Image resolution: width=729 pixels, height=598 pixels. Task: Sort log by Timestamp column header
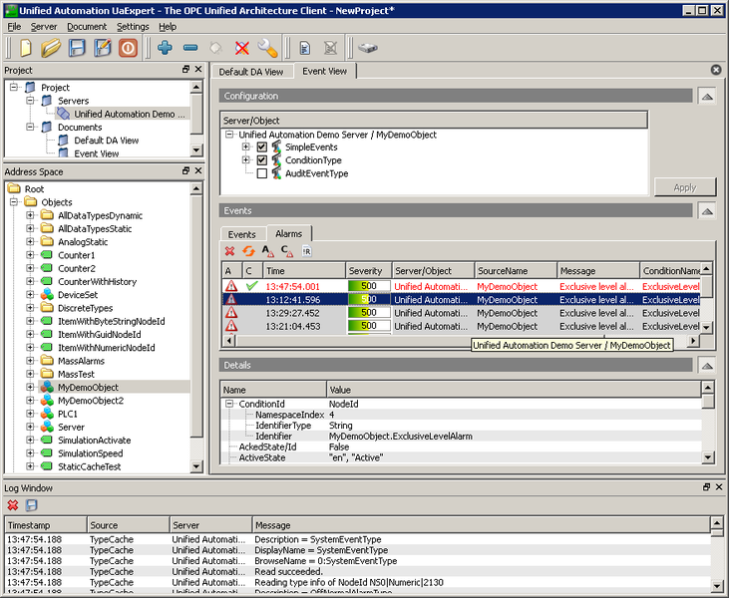pyautogui.click(x=46, y=525)
